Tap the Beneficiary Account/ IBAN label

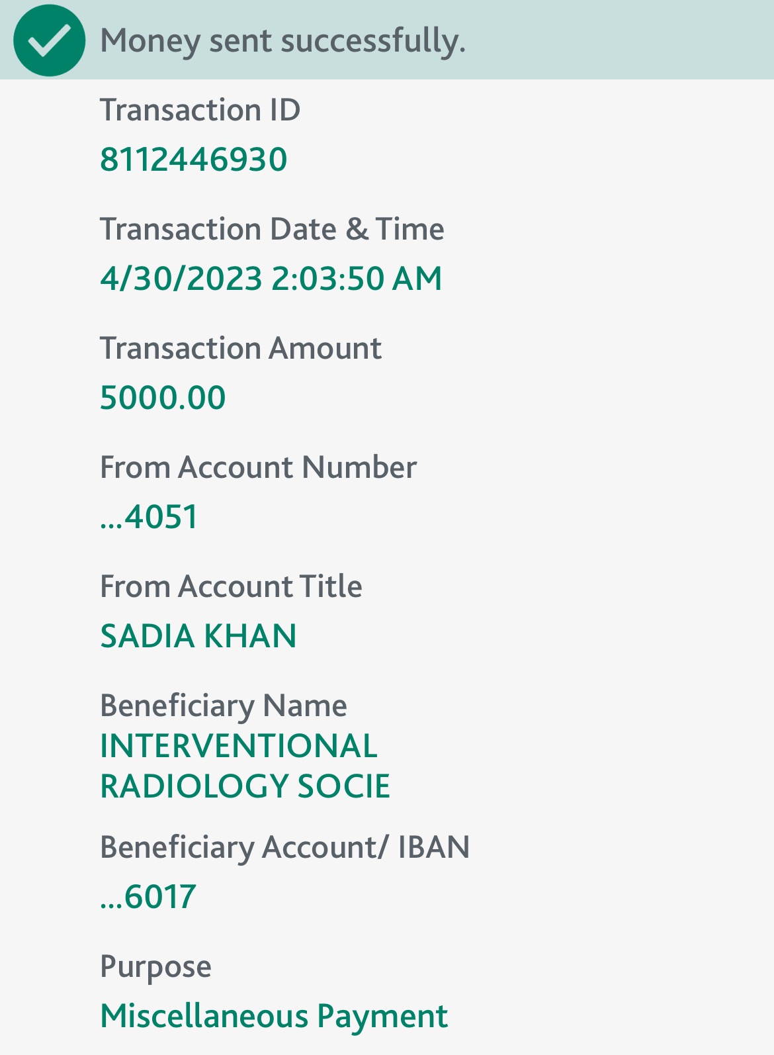coord(284,847)
